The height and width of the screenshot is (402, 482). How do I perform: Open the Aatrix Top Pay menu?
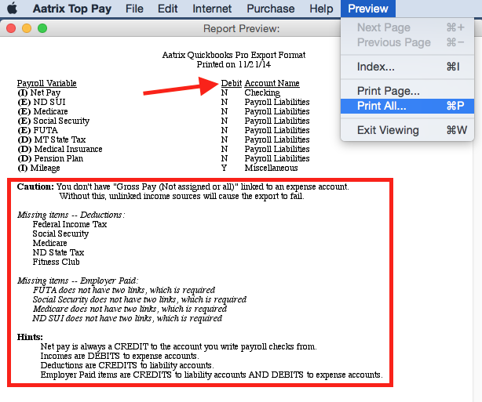[72, 9]
